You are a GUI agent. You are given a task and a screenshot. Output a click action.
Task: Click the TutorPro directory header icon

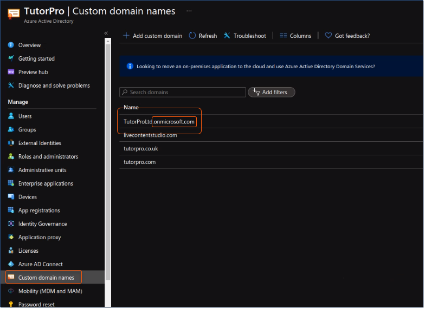[13, 14]
